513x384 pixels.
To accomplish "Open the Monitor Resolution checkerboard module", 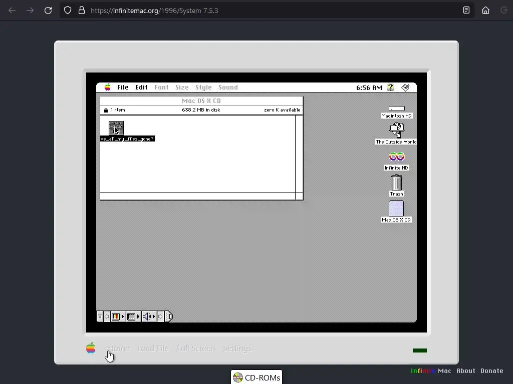I will click(x=131, y=316).
